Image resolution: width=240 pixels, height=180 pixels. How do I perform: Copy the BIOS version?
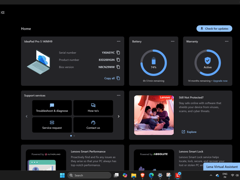[x=118, y=67]
